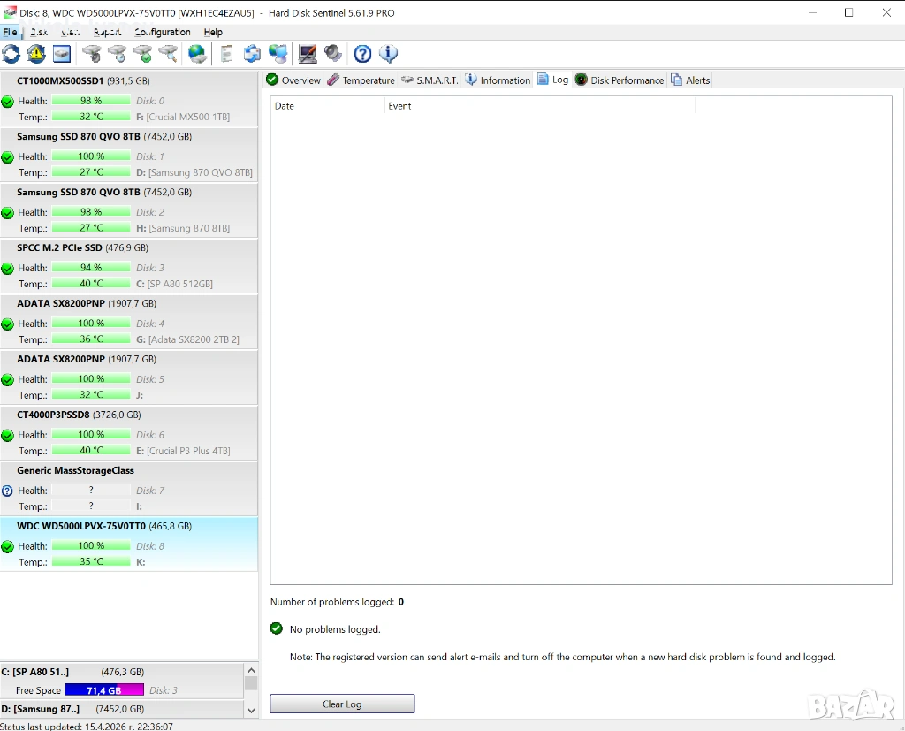Click the disk with stethoscope test icon

click(91, 54)
